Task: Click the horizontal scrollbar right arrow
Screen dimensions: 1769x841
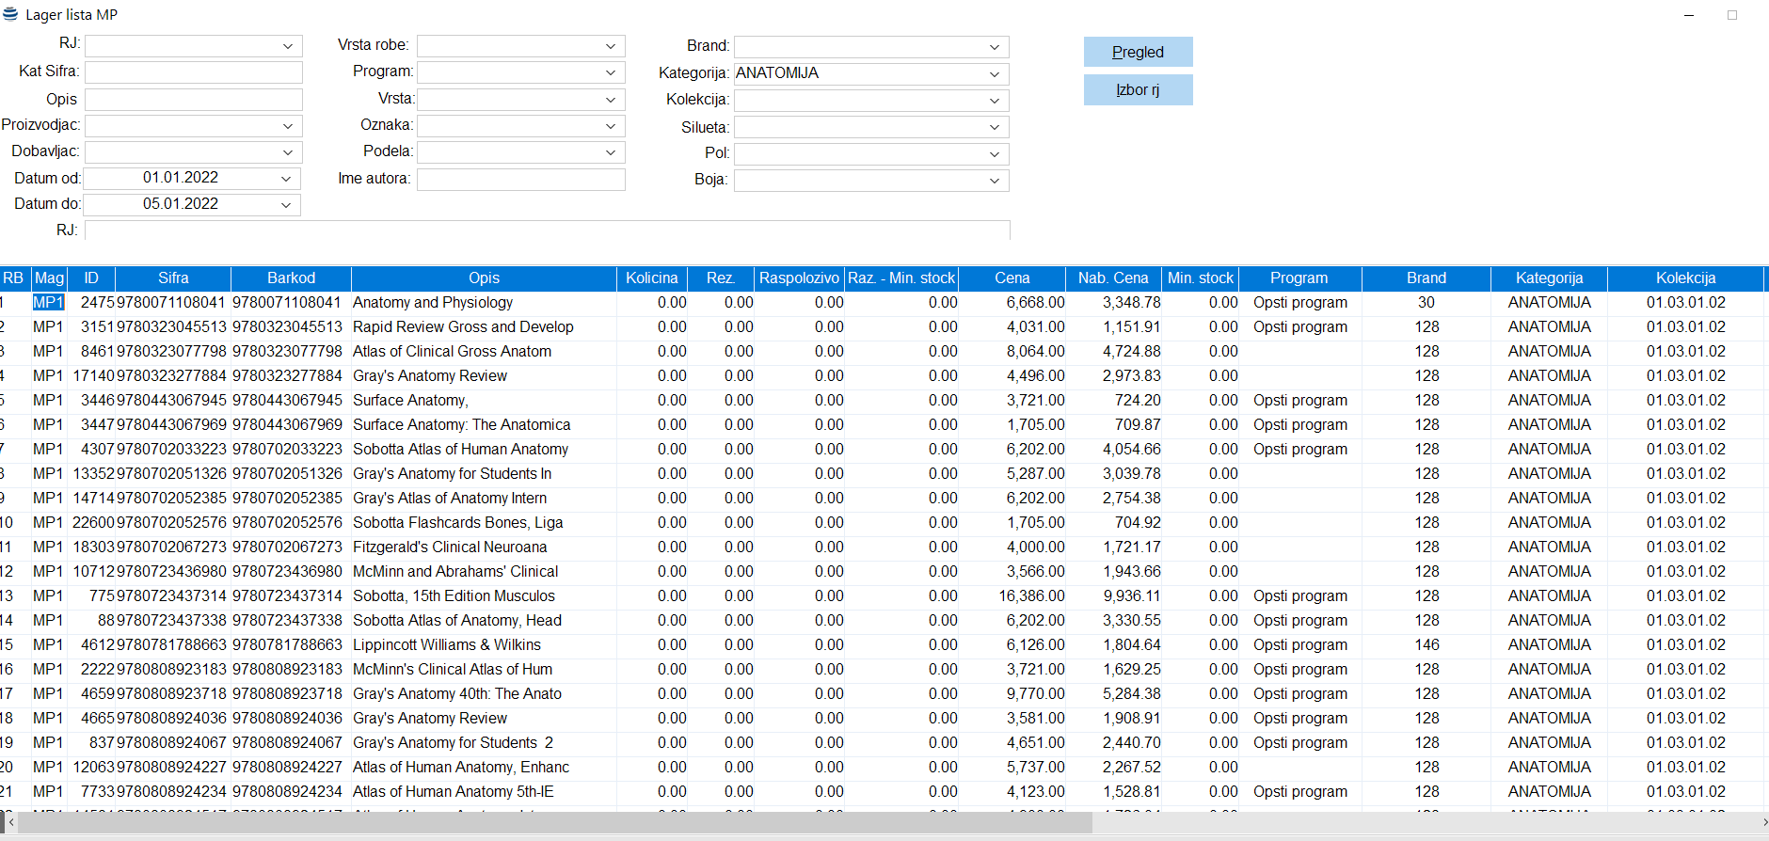Action: tap(1762, 823)
